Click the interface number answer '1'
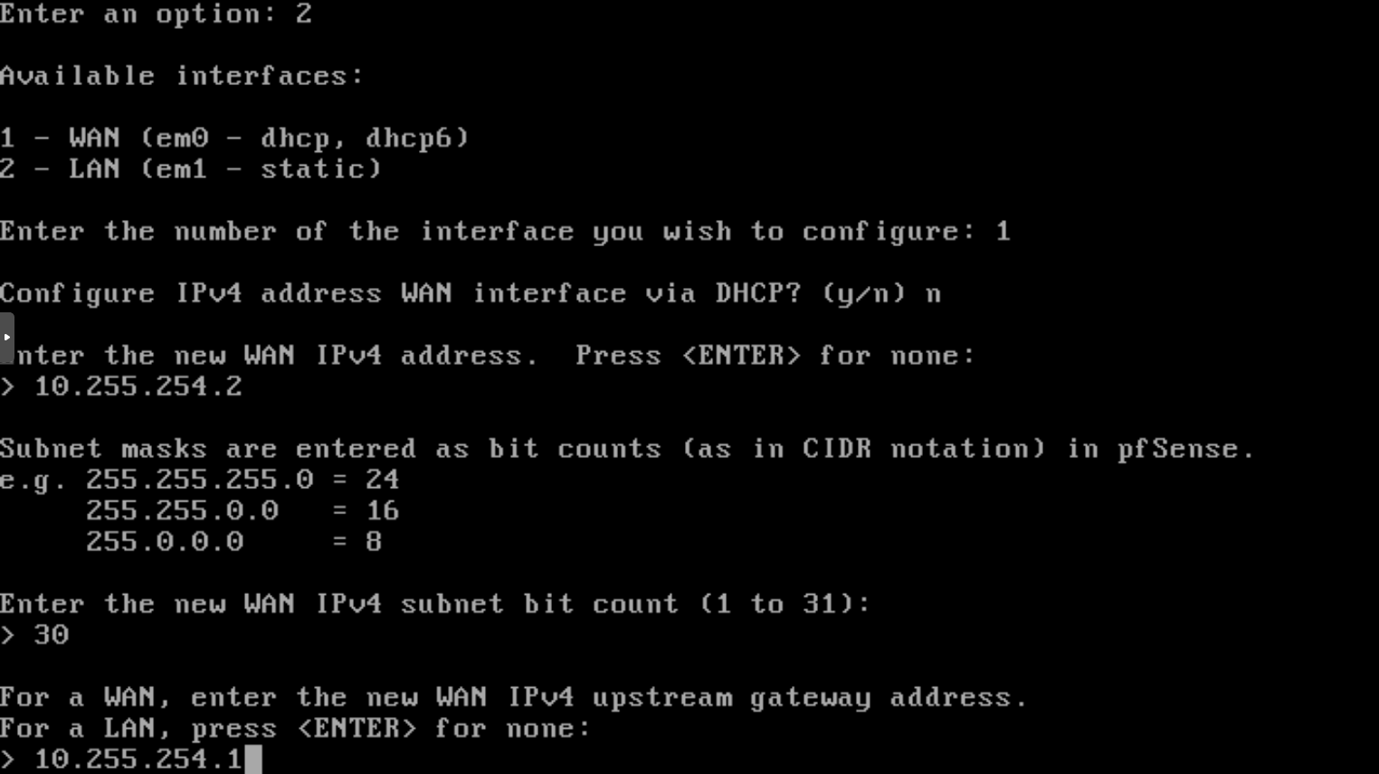Image resolution: width=1379 pixels, height=774 pixels. 1003,231
